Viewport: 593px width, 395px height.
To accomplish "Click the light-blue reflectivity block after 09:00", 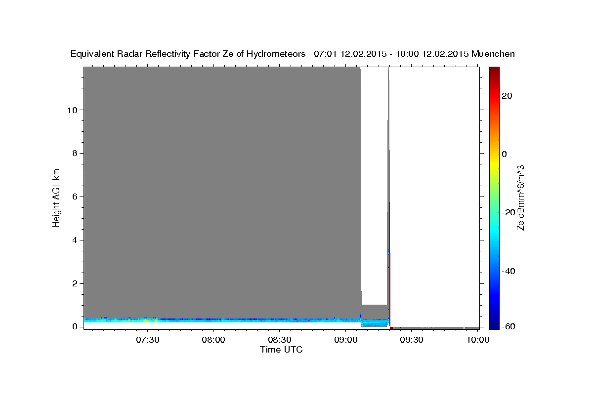I will tap(374, 323).
